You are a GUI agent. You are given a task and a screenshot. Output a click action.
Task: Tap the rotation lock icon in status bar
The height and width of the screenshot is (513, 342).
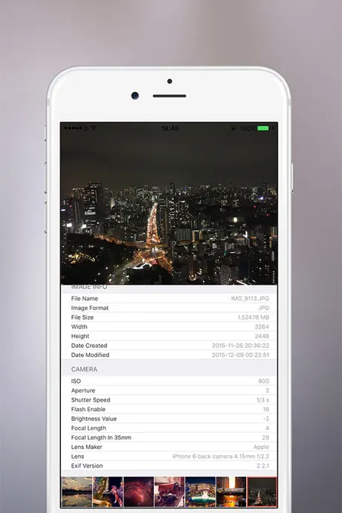pyautogui.click(x=233, y=128)
